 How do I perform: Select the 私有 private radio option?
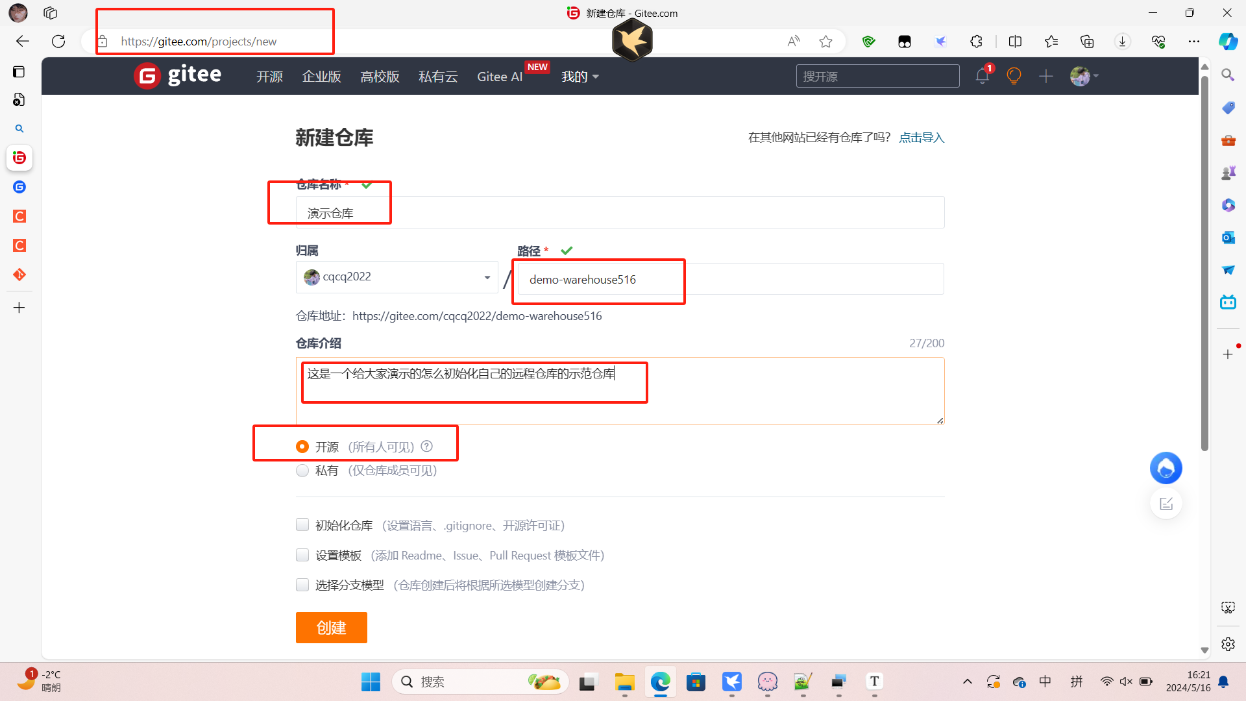pos(302,471)
